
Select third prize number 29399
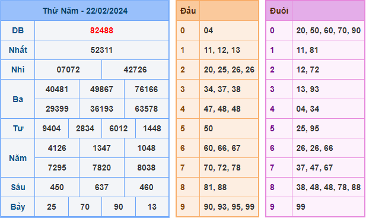[57, 109]
